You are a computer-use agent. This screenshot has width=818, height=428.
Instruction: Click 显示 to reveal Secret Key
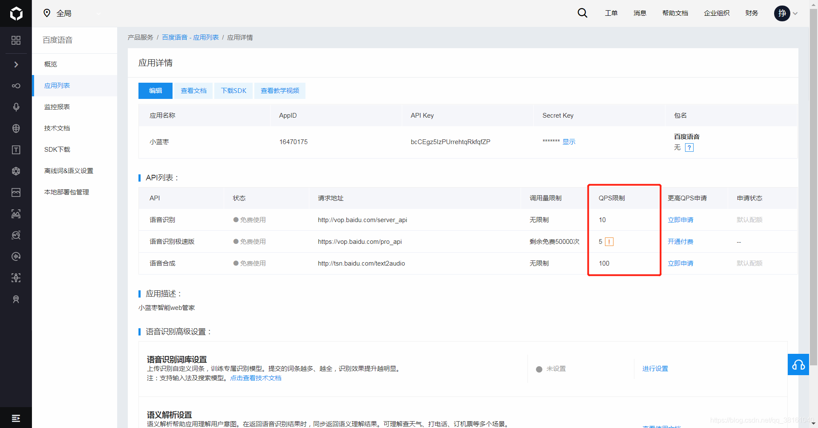point(569,142)
